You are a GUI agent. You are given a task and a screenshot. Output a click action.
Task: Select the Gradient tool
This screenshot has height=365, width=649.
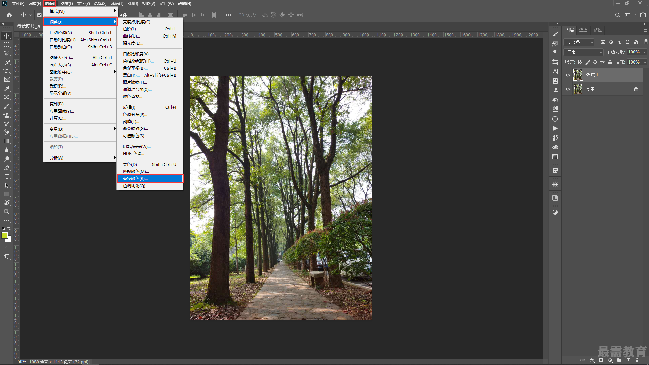tap(7, 141)
